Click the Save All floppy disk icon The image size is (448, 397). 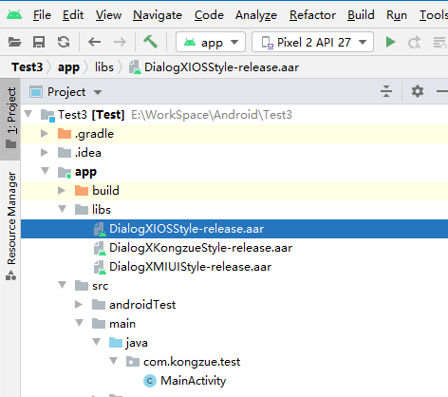tap(39, 42)
